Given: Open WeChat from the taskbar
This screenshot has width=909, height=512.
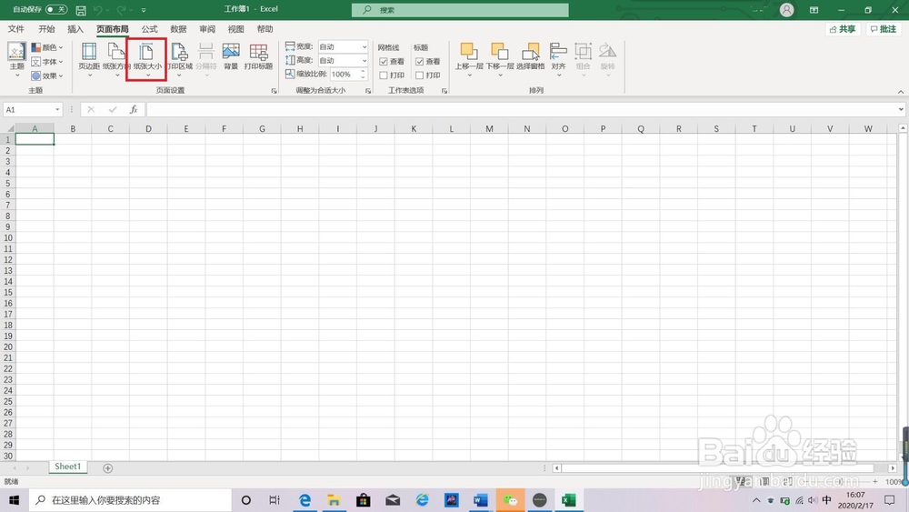Looking at the screenshot, I should (510, 500).
